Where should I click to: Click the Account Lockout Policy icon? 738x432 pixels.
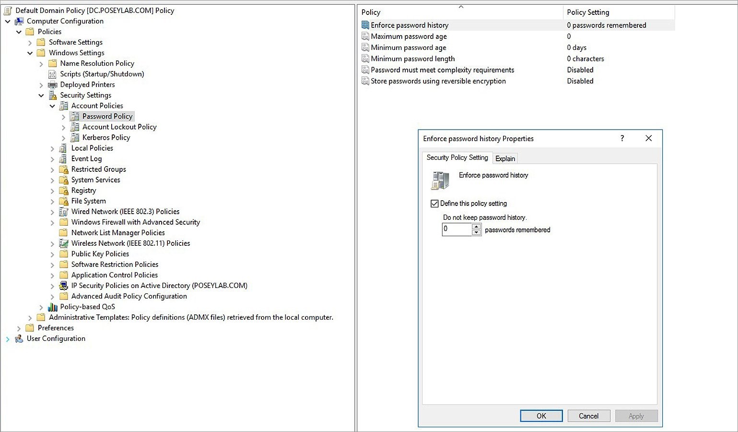[75, 127]
